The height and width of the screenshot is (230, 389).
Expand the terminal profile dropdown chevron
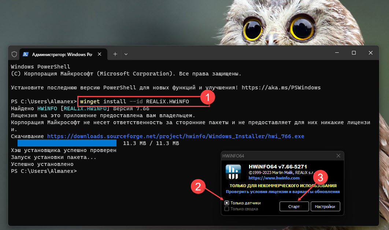pyautogui.click(x=126, y=54)
